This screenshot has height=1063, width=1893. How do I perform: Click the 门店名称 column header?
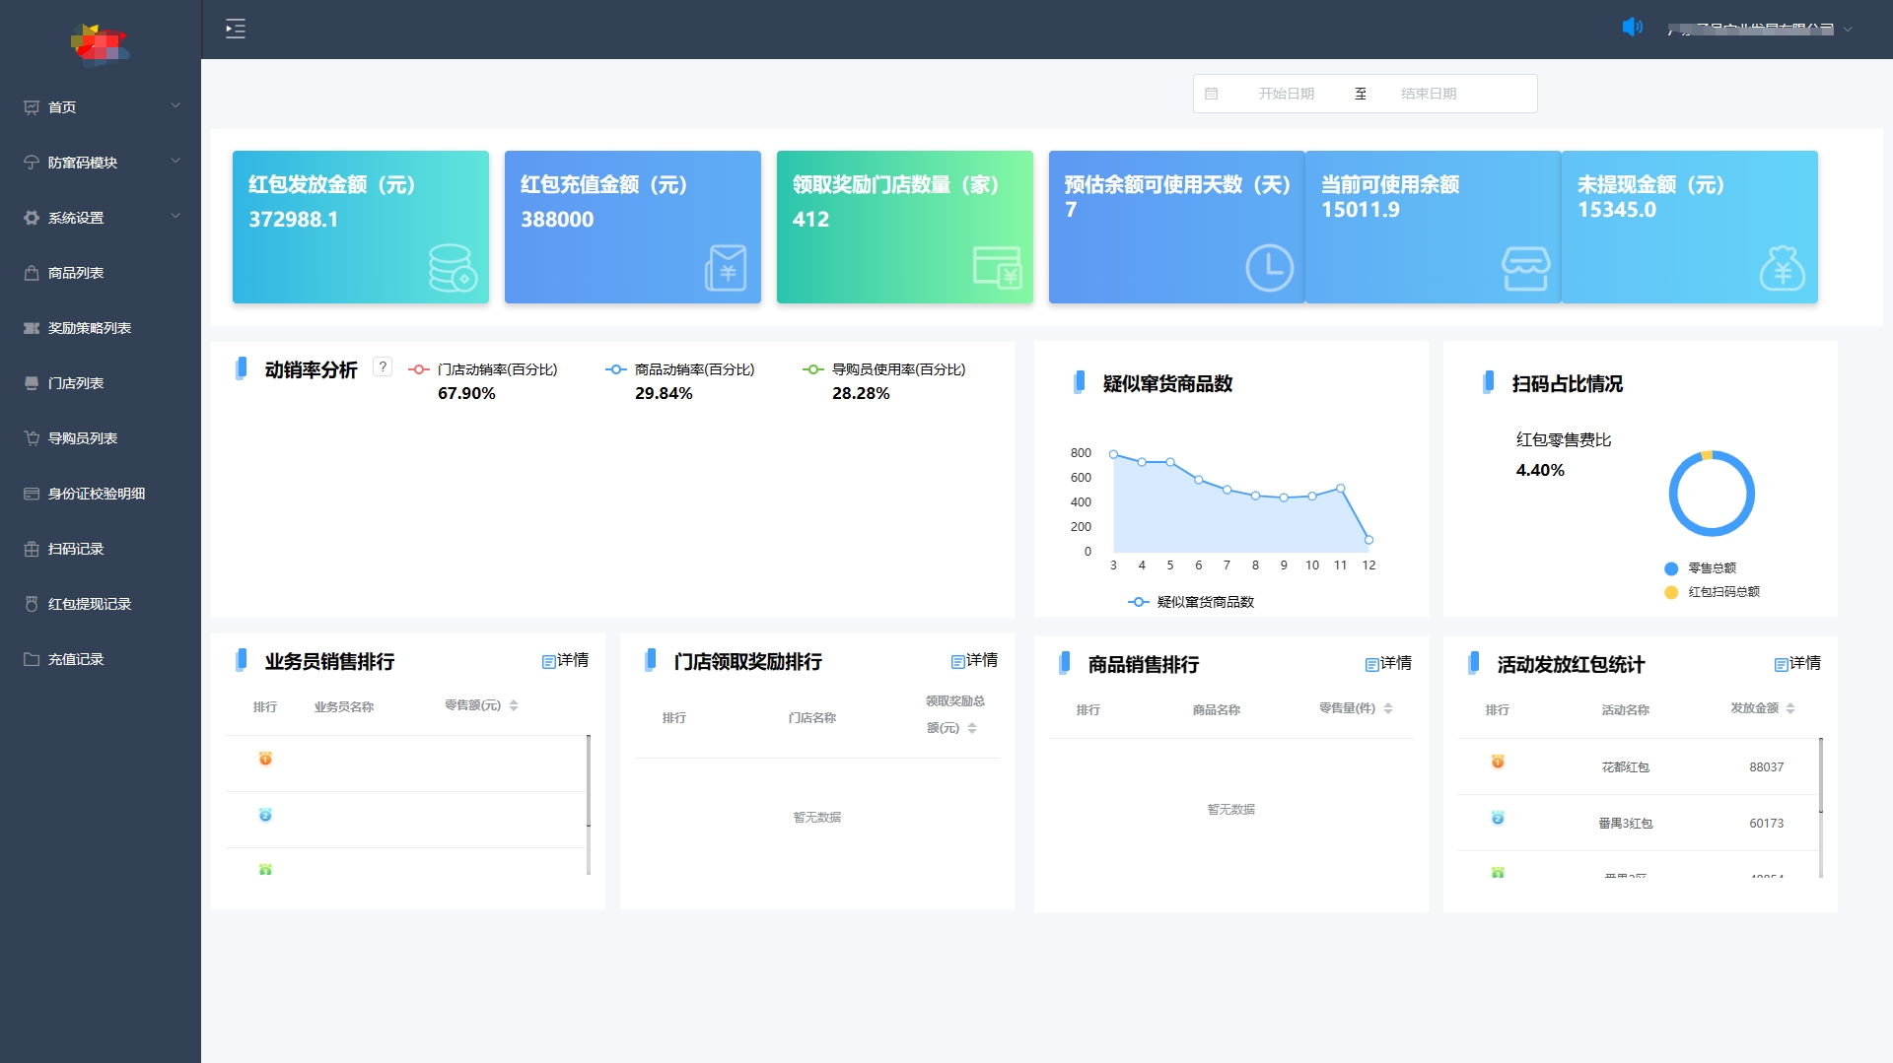812,718
